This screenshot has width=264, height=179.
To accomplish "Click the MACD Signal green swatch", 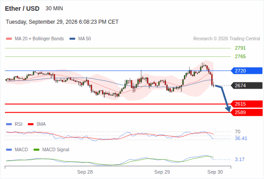I will pyautogui.click(x=36, y=150).
